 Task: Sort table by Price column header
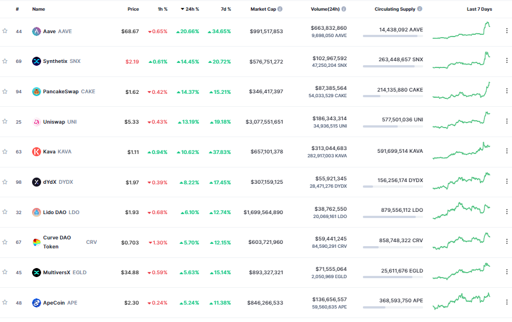click(x=133, y=10)
